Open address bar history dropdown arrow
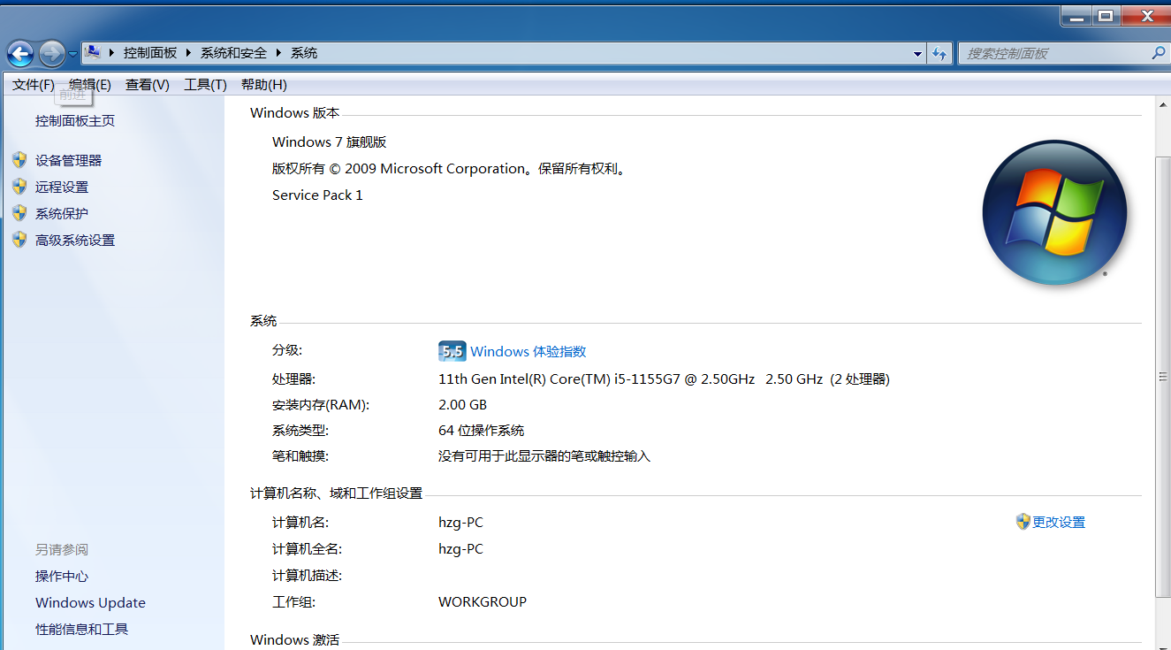Image resolution: width=1171 pixels, height=650 pixels. pos(917,54)
